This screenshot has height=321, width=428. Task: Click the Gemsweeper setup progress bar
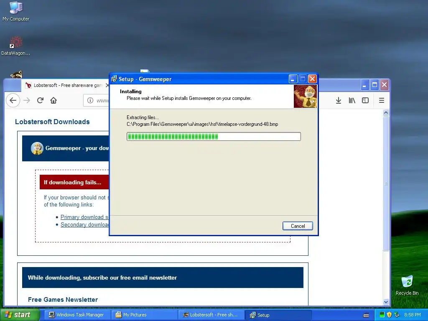(214, 137)
